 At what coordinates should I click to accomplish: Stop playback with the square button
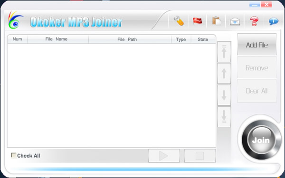[200, 156]
